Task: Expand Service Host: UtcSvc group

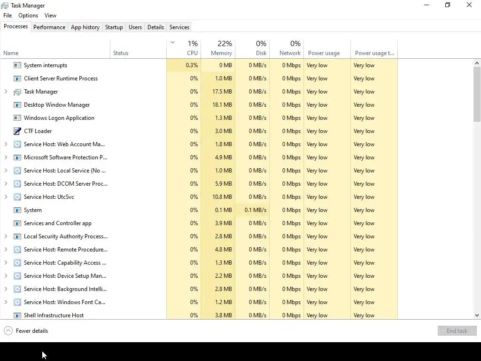Action: tap(6, 197)
